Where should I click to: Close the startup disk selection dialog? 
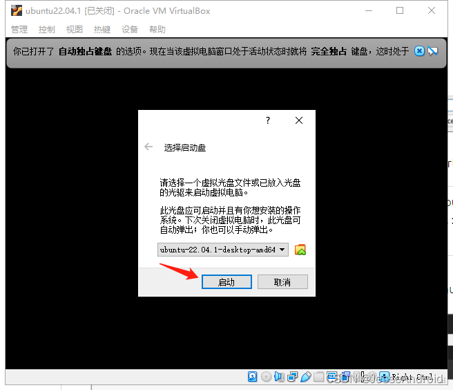[x=299, y=120]
